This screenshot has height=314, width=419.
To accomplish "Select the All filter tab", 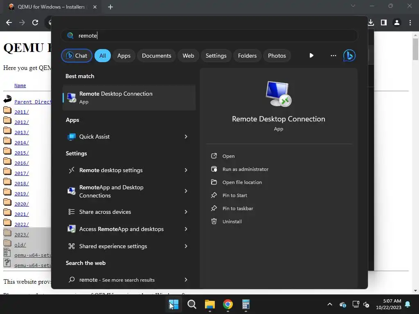I will coord(103,56).
